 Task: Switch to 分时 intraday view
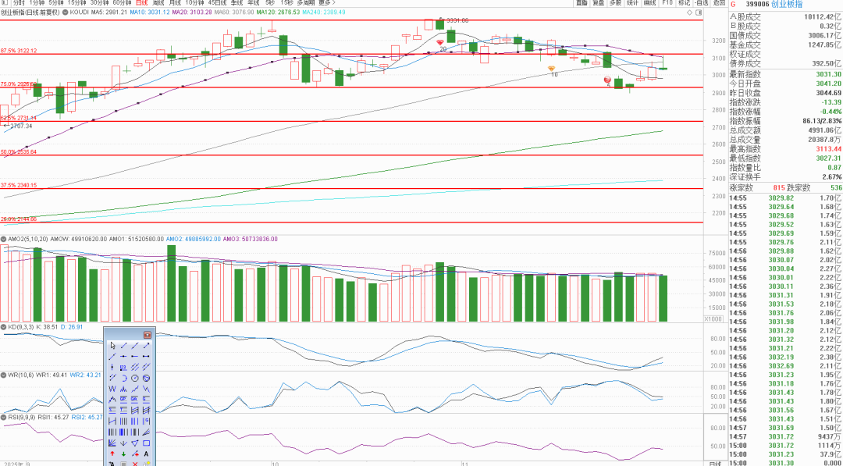[x=19, y=2]
